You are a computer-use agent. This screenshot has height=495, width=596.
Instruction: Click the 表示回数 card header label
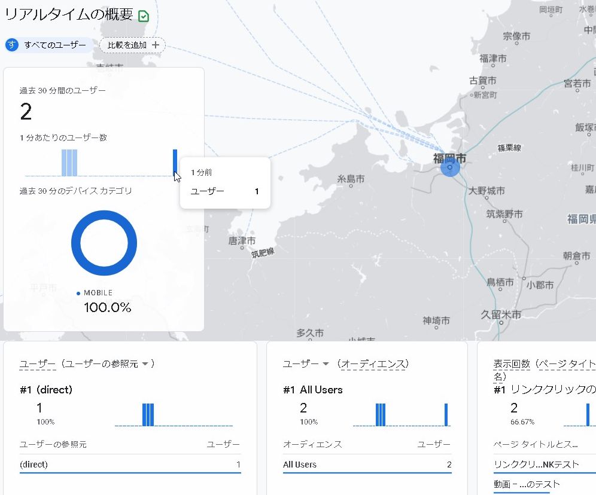click(512, 363)
